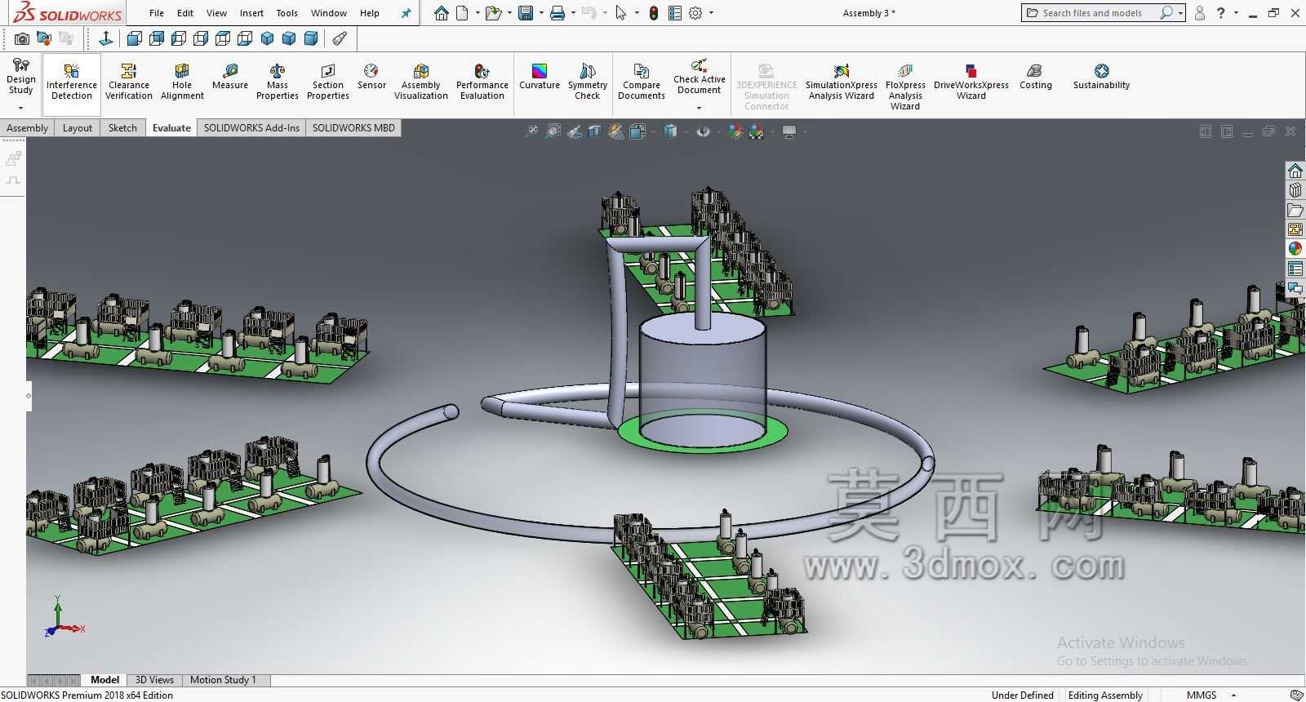The width and height of the screenshot is (1306, 702).
Task: Open SOLIDWORKS Resources home in task pane
Action: point(1295,171)
